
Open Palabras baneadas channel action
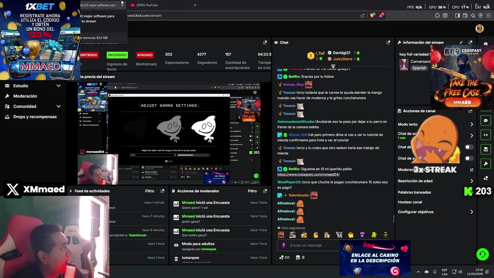pyautogui.click(x=414, y=192)
